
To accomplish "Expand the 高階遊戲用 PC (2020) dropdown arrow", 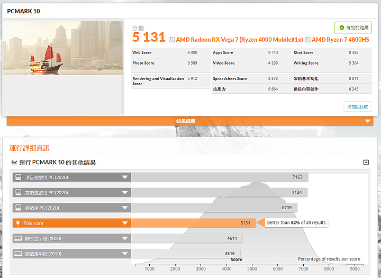I will point(125,193).
